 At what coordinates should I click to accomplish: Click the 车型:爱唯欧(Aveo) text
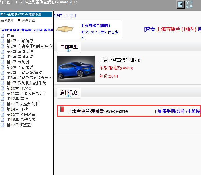coord(116,68)
